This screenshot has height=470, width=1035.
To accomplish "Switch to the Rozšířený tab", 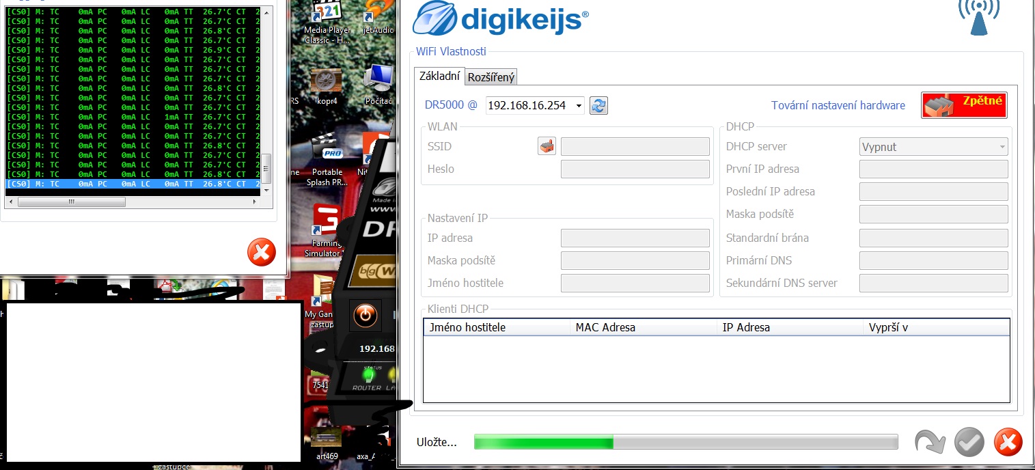I will pyautogui.click(x=491, y=77).
